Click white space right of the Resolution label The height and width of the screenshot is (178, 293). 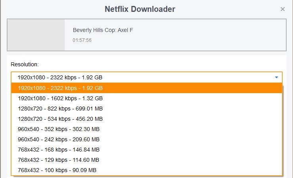[x=159, y=64]
